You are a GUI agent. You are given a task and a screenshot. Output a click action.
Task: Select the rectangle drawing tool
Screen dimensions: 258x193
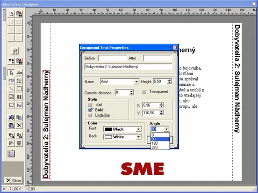[19, 89]
